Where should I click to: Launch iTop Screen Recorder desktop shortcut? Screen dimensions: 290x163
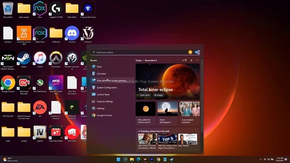[24, 85]
